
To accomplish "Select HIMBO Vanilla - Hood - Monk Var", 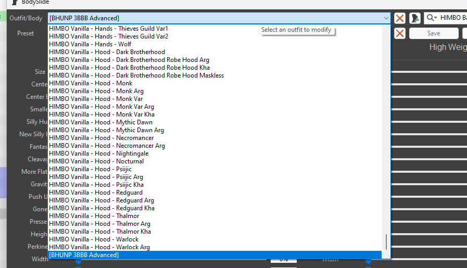I will point(214,99).
